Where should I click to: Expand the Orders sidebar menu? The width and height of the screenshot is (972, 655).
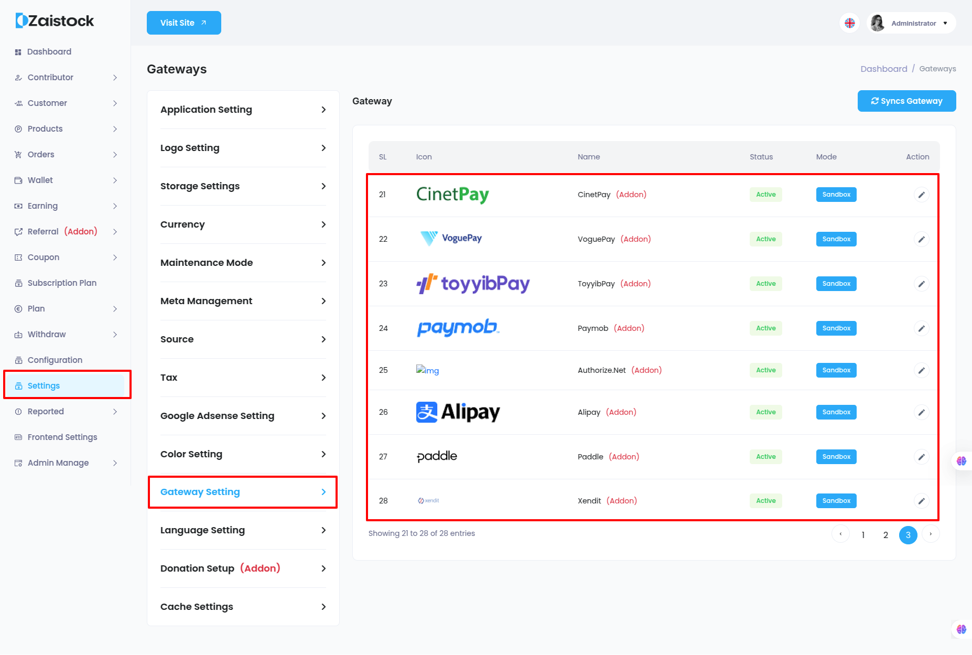tap(66, 155)
